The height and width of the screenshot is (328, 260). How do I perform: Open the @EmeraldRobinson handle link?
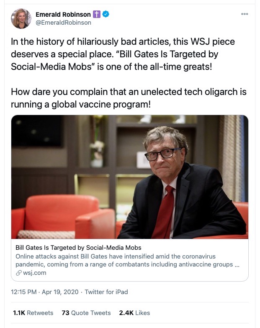point(63,23)
